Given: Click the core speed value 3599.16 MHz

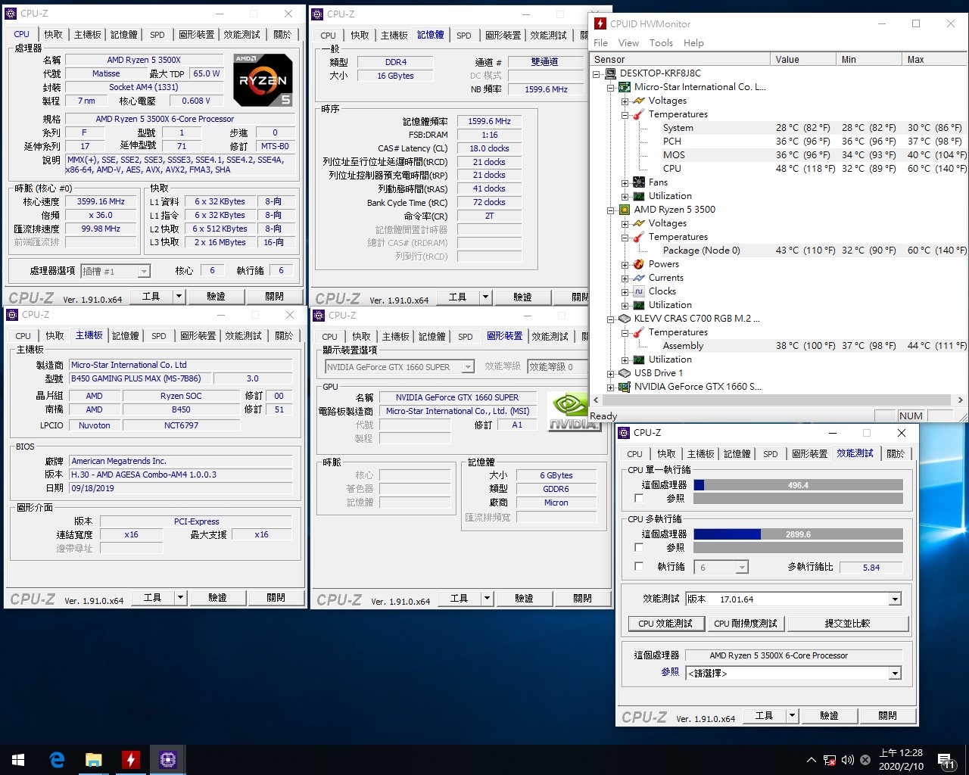Looking at the screenshot, I should tap(101, 202).
